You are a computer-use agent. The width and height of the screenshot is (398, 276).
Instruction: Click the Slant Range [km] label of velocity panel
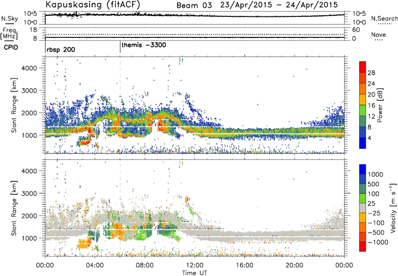14,208
